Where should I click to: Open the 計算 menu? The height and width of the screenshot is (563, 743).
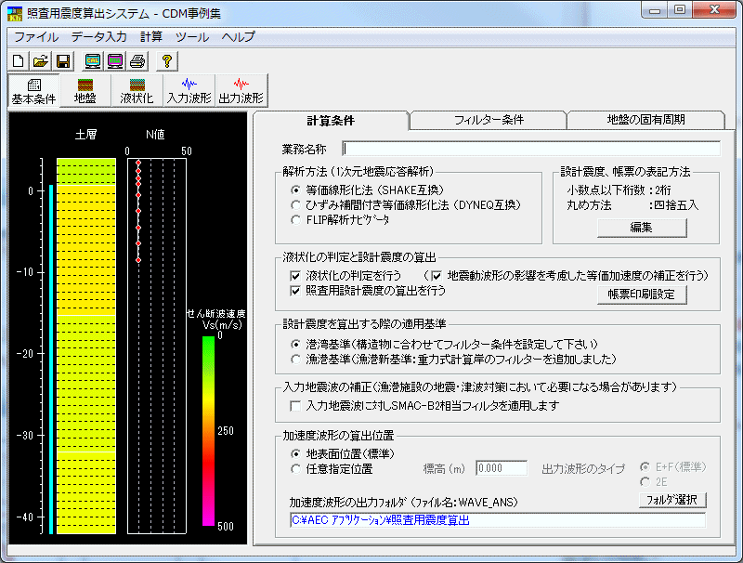150,37
